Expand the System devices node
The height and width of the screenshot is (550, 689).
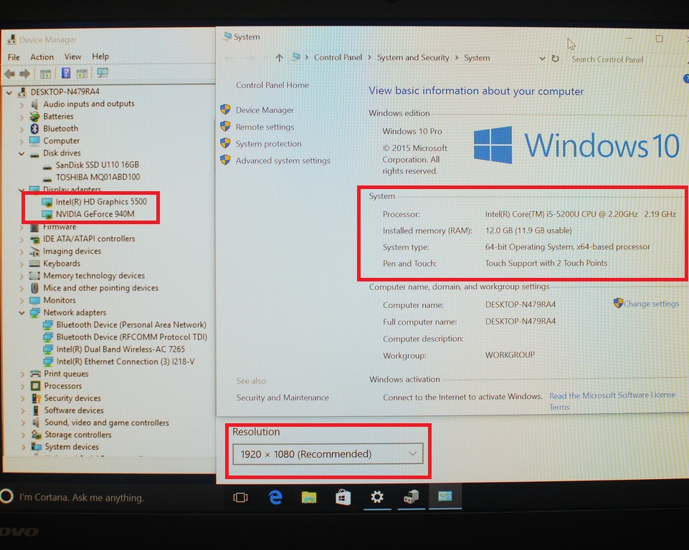[x=23, y=448]
